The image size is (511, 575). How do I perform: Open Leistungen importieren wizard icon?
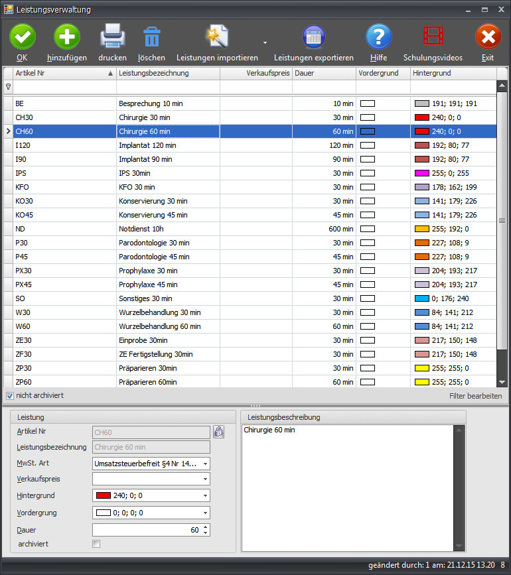tap(217, 36)
